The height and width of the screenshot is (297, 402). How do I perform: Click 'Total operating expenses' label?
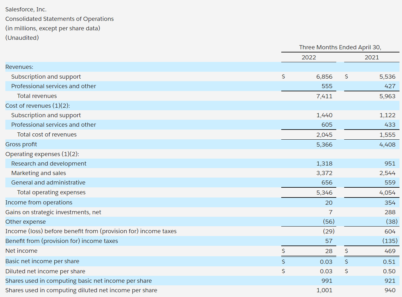[51, 192]
